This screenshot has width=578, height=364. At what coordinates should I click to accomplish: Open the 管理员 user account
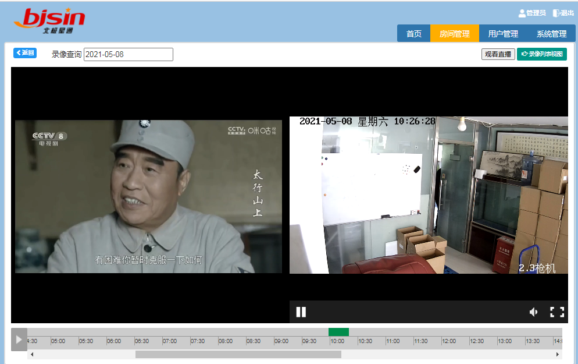coord(532,13)
